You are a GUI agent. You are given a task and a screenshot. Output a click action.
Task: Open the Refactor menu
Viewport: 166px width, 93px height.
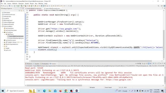pos(15,3)
